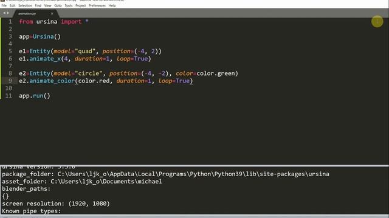Click 'color.green' on line 8

point(216,73)
